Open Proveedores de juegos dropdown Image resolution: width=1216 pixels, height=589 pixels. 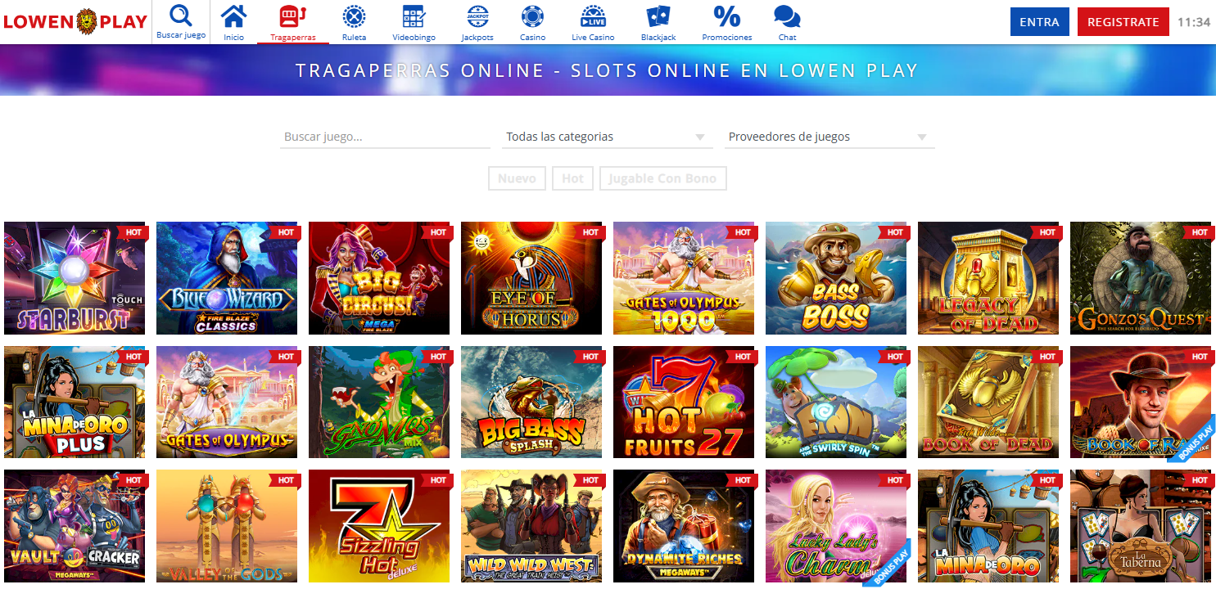[x=829, y=137]
